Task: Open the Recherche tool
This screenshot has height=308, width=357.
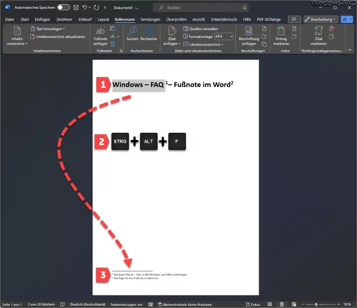Action: tap(149, 33)
